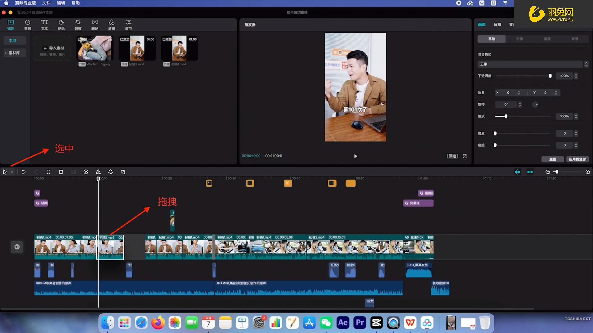Open the pointer tool dropdown chevron
The height and width of the screenshot is (333, 593).
pyautogui.click(x=12, y=172)
